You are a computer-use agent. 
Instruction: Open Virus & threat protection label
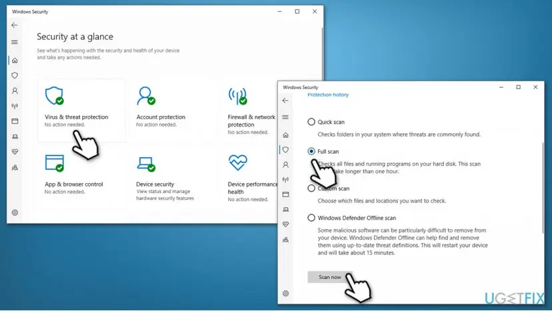tap(77, 117)
